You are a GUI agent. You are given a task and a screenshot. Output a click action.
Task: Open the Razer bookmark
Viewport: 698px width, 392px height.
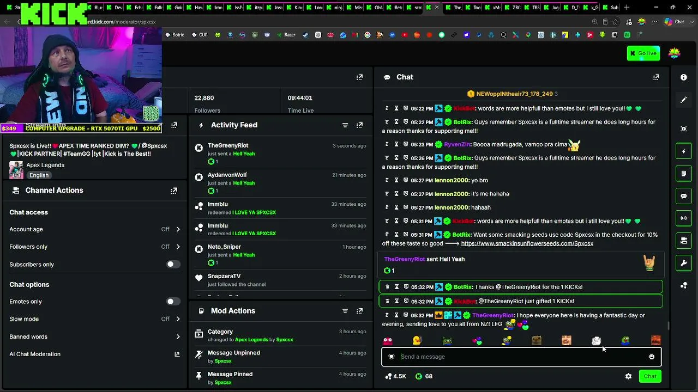pos(286,35)
